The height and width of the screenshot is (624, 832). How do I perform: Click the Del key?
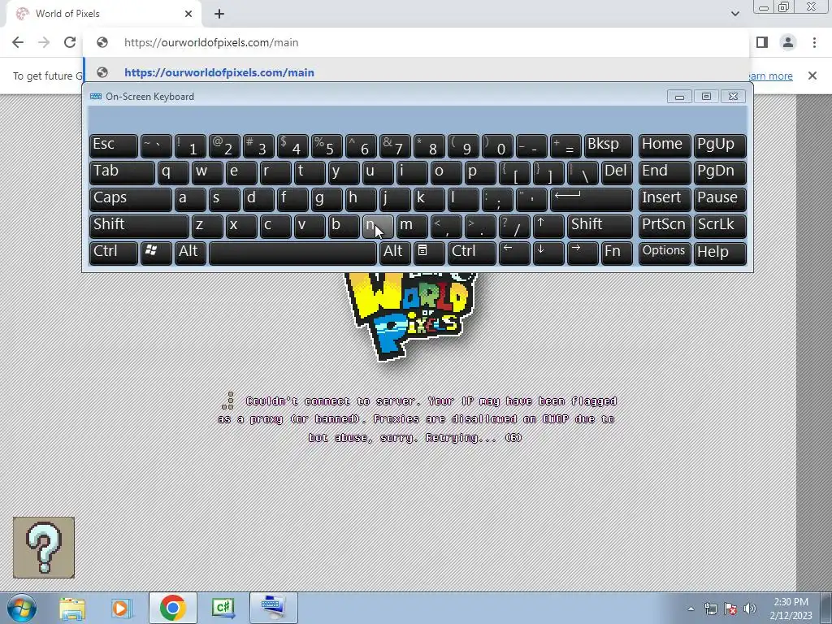point(617,172)
